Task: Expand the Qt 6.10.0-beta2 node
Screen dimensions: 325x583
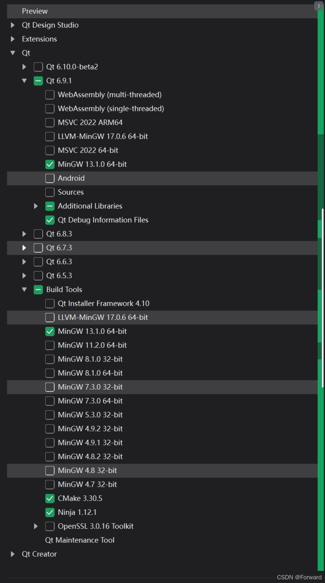Action: (x=24, y=67)
